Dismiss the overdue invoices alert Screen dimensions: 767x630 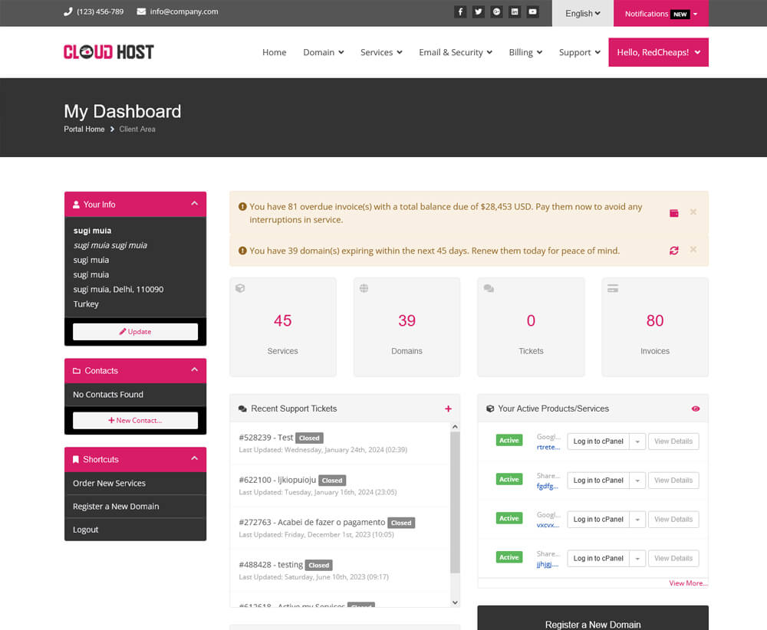click(x=693, y=212)
